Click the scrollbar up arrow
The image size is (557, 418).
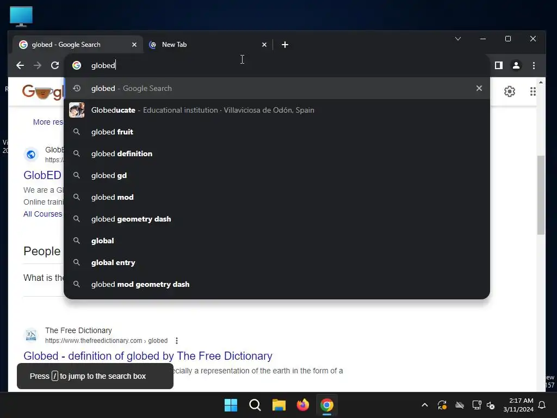pyautogui.click(x=541, y=82)
